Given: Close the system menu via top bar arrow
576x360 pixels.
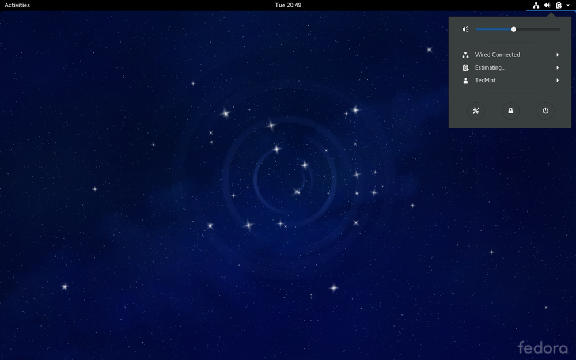Looking at the screenshot, I should click(x=568, y=5).
